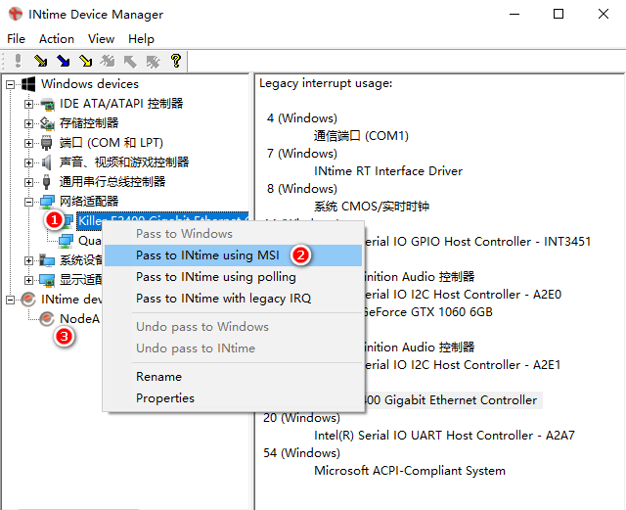Select GeForce GTX 1060 6GB entry
626x510 pixels.
tap(428, 312)
